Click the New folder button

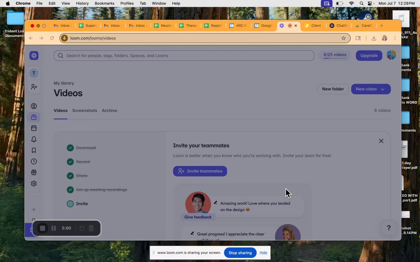coord(333,89)
